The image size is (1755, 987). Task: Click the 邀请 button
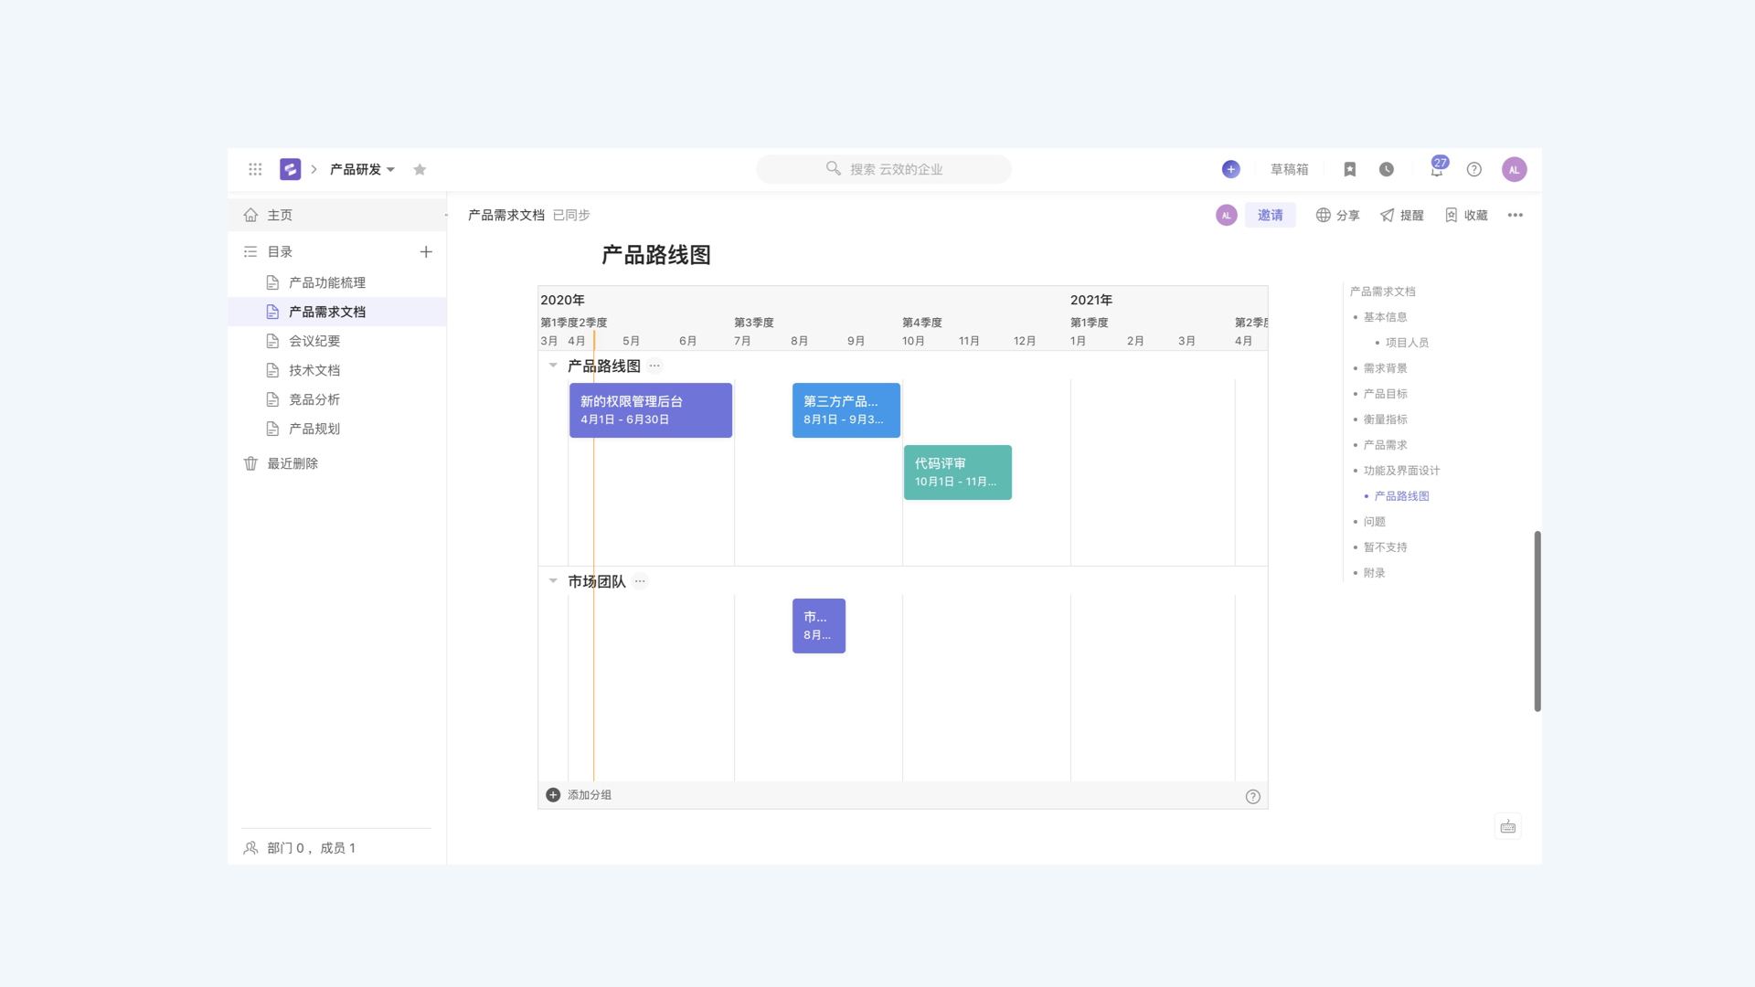point(1271,215)
